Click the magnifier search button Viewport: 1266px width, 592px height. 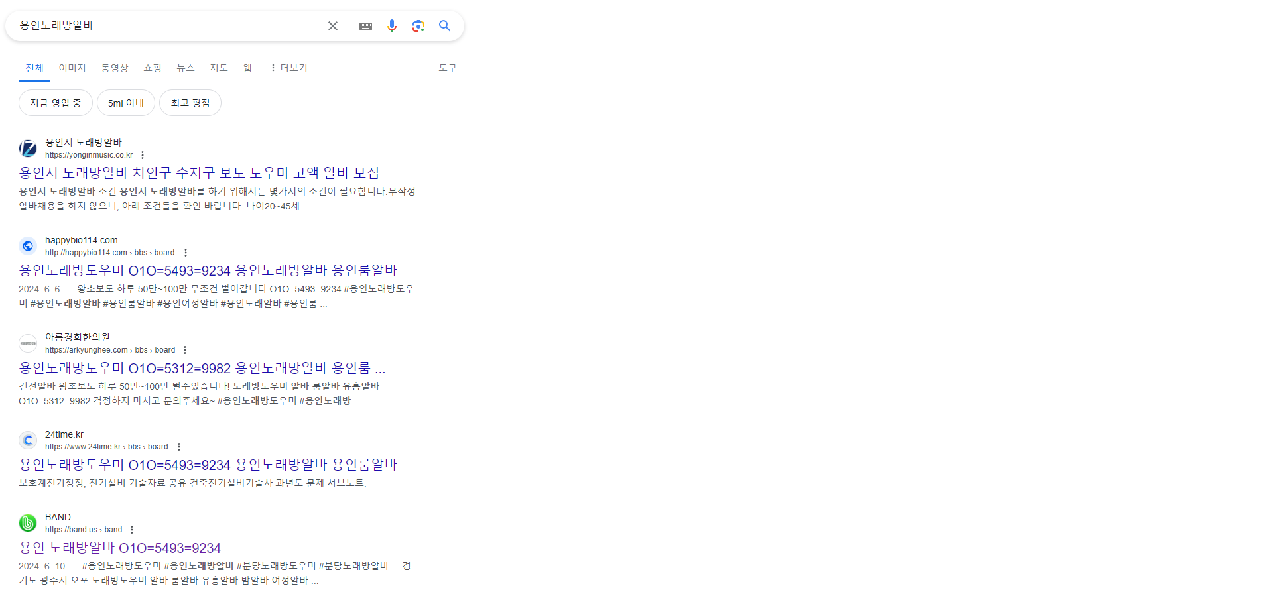click(x=444, y=26)
